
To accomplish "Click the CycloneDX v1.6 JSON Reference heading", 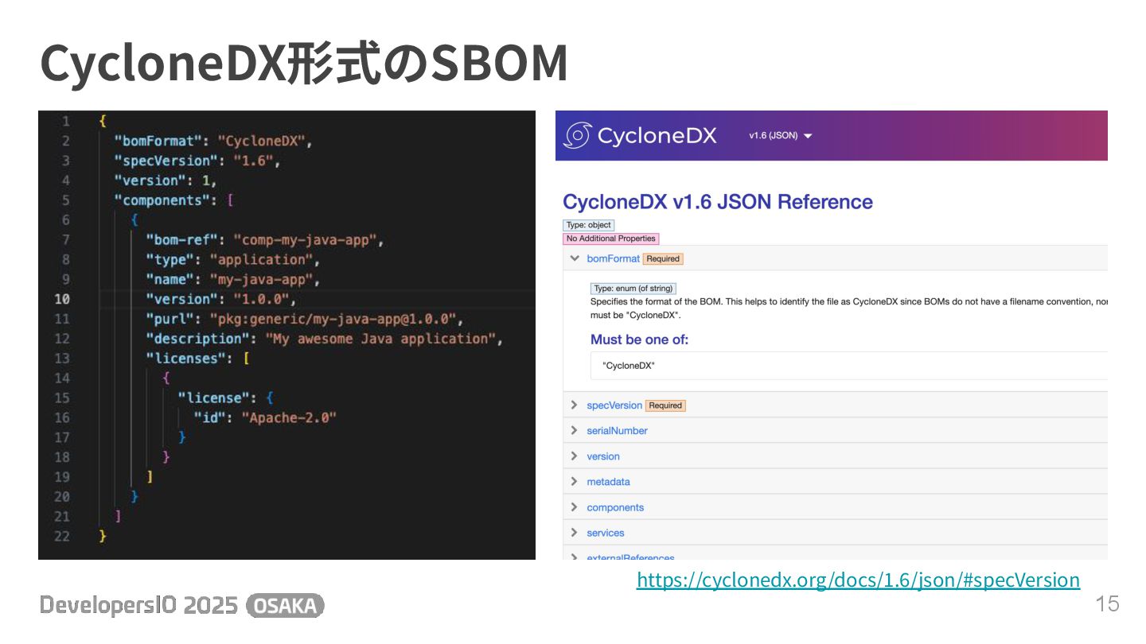I will click(718, 202).
